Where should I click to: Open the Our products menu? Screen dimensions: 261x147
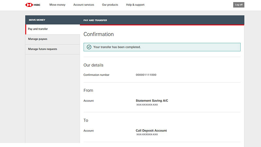tap(110, 5)
